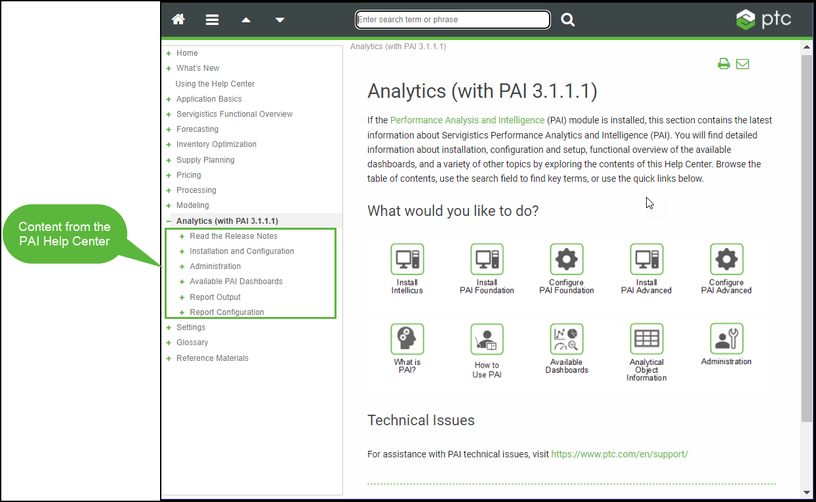
Task: Open the How to Use PAI icon
Action: click(x=487, y=339)
